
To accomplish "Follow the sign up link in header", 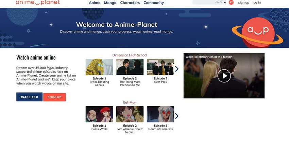I will pos(243,3).
